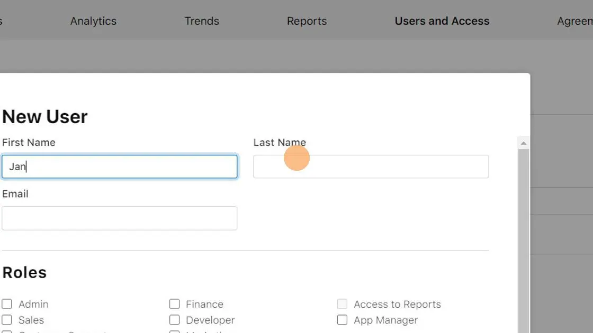Open the partially visible Agreements tab
This screenshot has width=593, height=333.
[575, 21]
